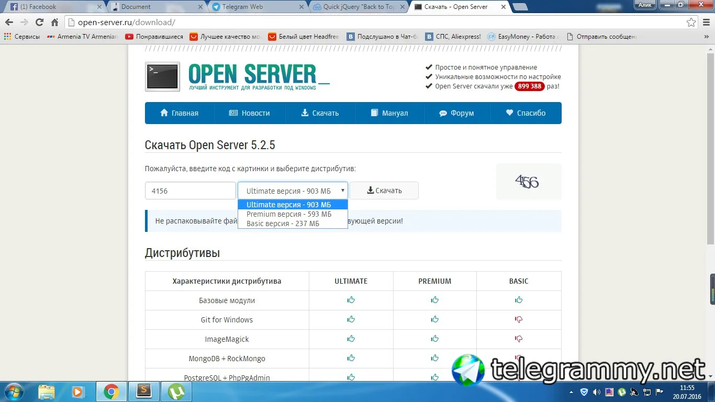715x402 pixels.
Task: Open the СПС, Aliexpress! bookmark
Action: pyautogui.click(x=453, y=37)
